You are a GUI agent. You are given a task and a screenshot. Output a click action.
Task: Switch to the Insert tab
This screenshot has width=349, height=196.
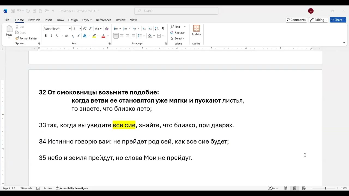tap(48, 20)
